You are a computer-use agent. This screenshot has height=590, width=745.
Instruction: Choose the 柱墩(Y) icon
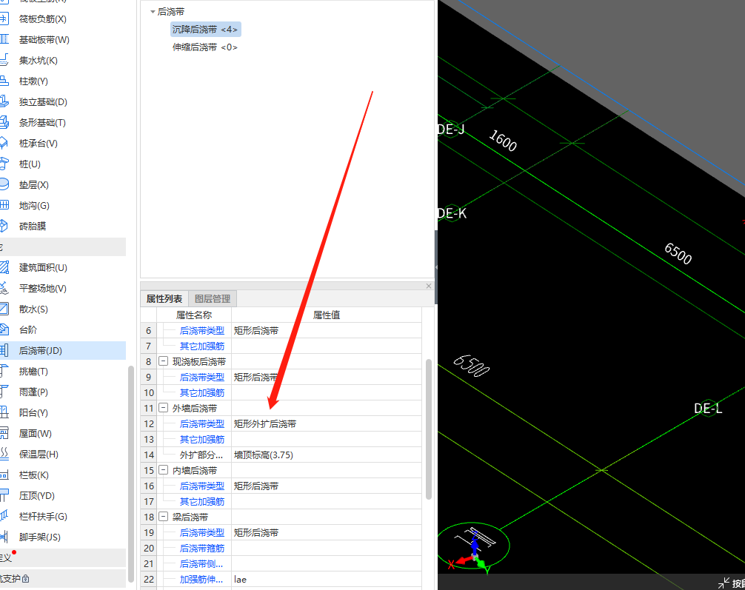[4, 81]
